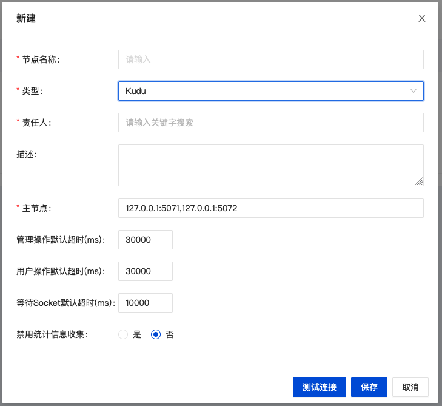Click the 主节点 address input field
The image size is (442, 406).
(x=271, y=208)
